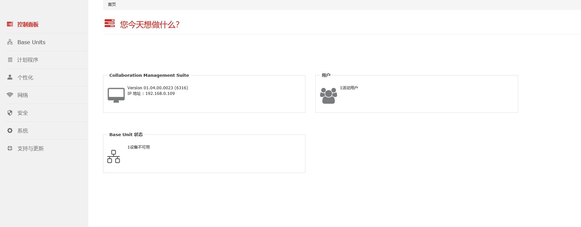Click the person icon beside 个性化
Image resolution: width=581 pixels, height=227 pixels.
10,77
